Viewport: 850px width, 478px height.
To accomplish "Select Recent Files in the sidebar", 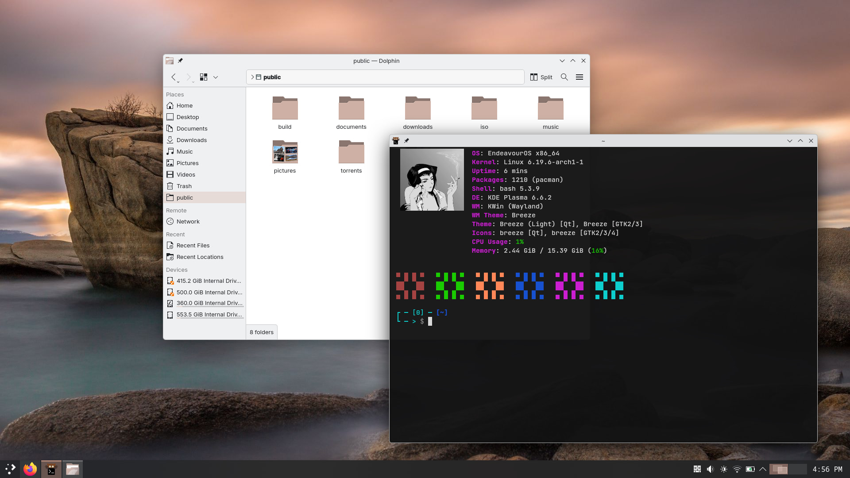I will point(193,245).
